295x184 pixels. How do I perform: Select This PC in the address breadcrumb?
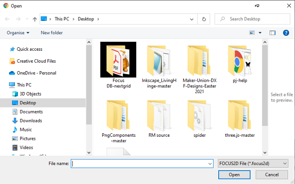tap(62, 19)
